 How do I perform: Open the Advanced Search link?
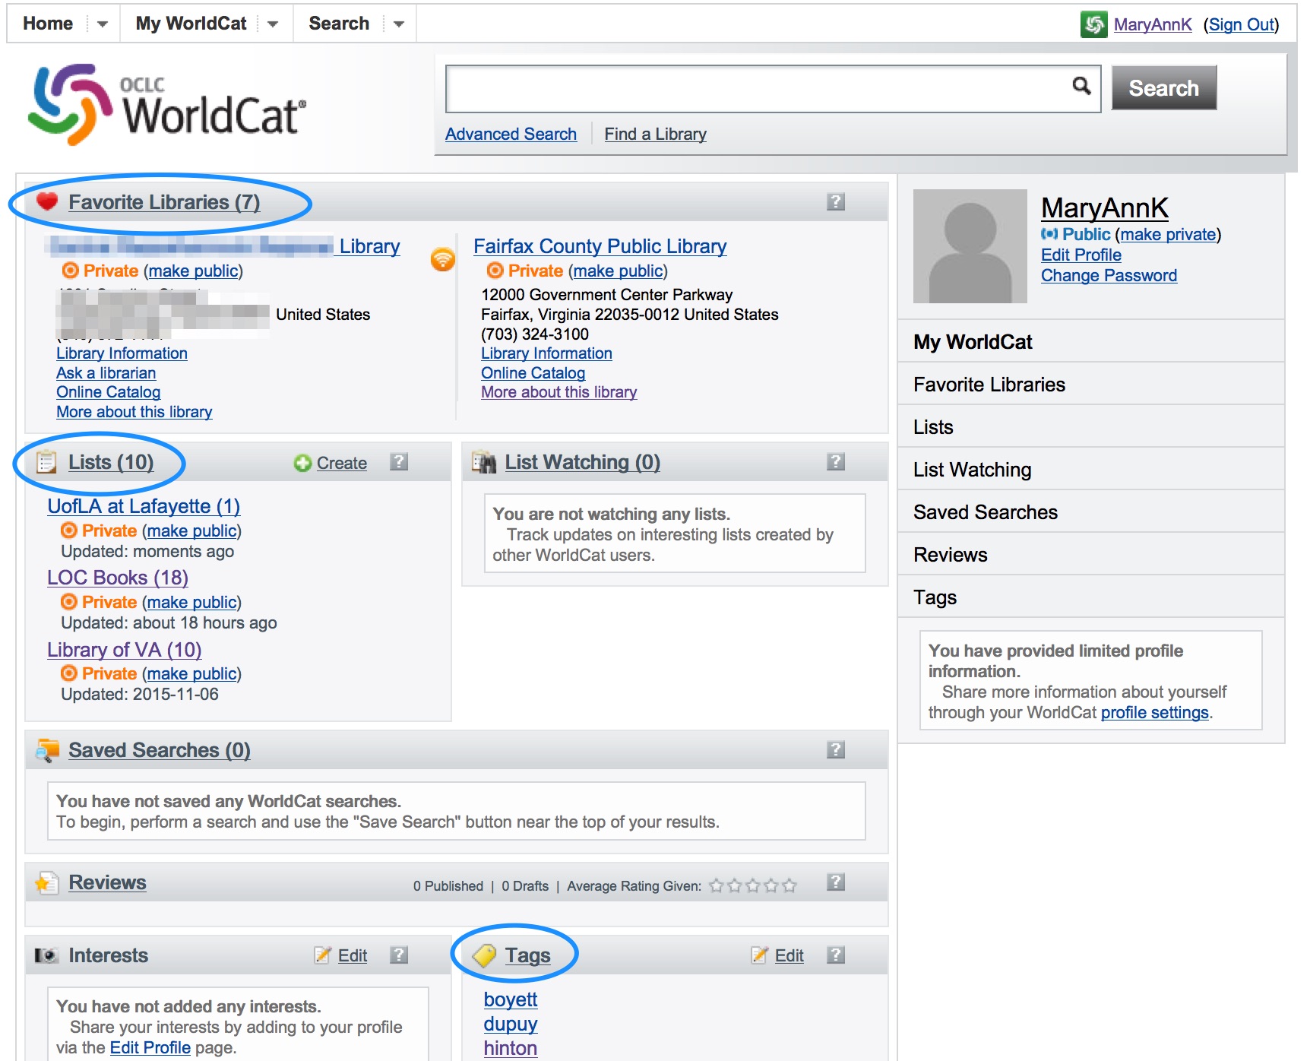pyautogui.click(x=511, y=135)
